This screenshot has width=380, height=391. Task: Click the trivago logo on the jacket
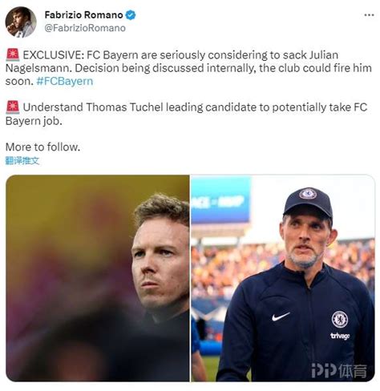point(340,336)
